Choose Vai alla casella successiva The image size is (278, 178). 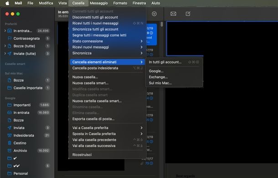click(x=107, y=146)
